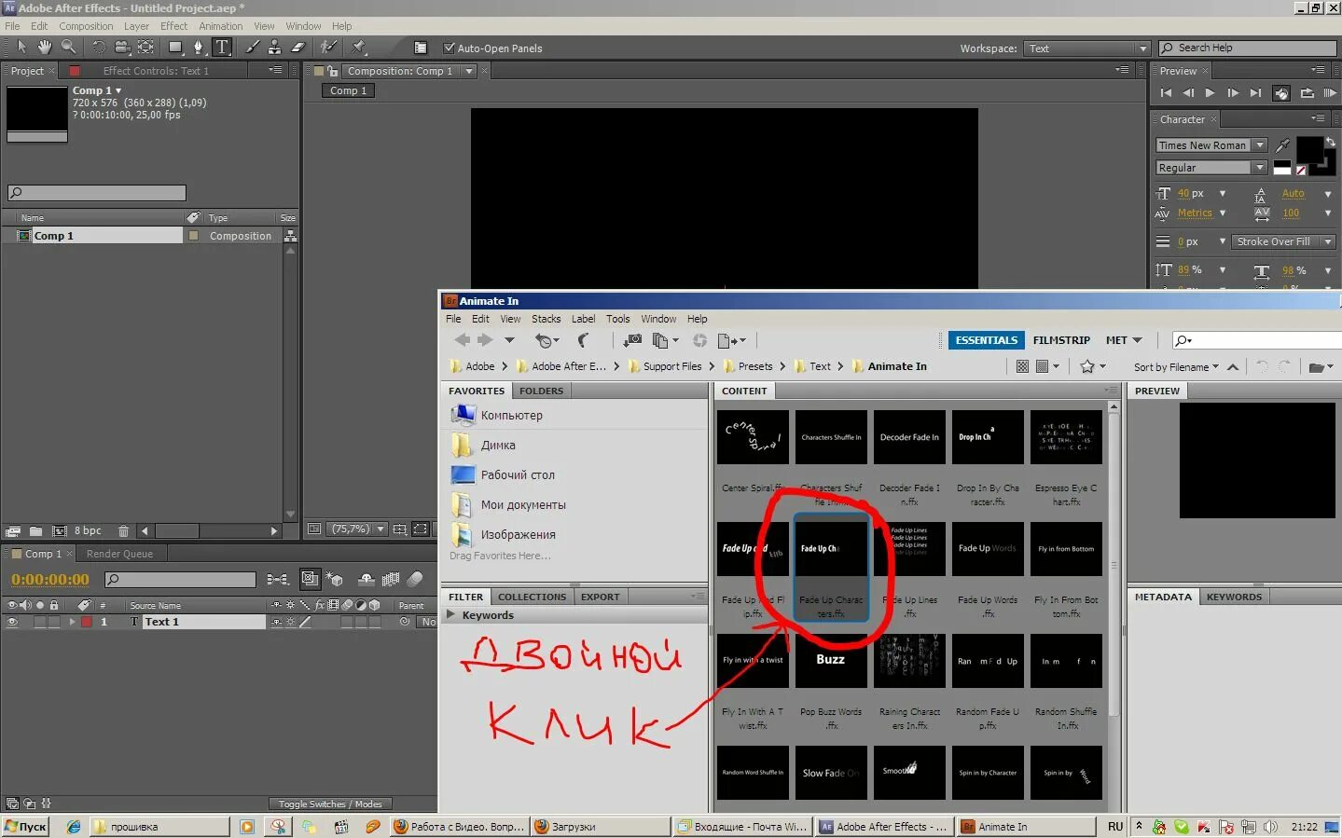
Task: Select the Puppet Pin tool
Action: pos(358,48)
